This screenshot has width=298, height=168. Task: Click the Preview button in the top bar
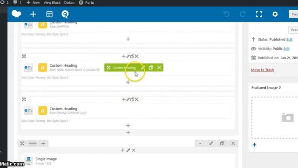pyautogui.click(x=294, y=14)
